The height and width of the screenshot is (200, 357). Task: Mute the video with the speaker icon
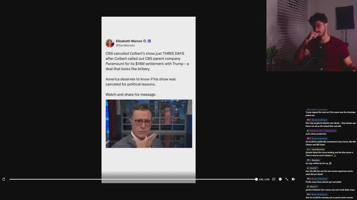coord(293,179)
